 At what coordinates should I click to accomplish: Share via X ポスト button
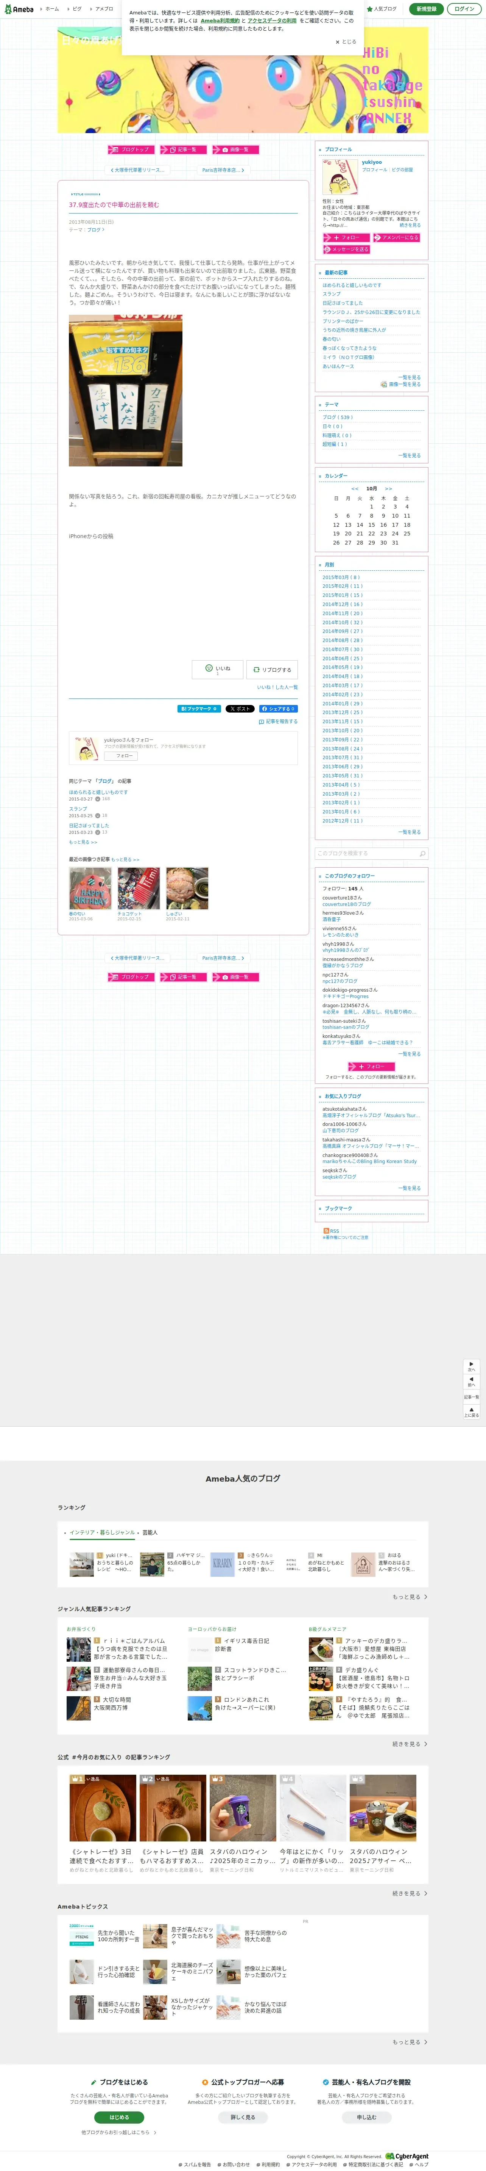tap(240, 709)
